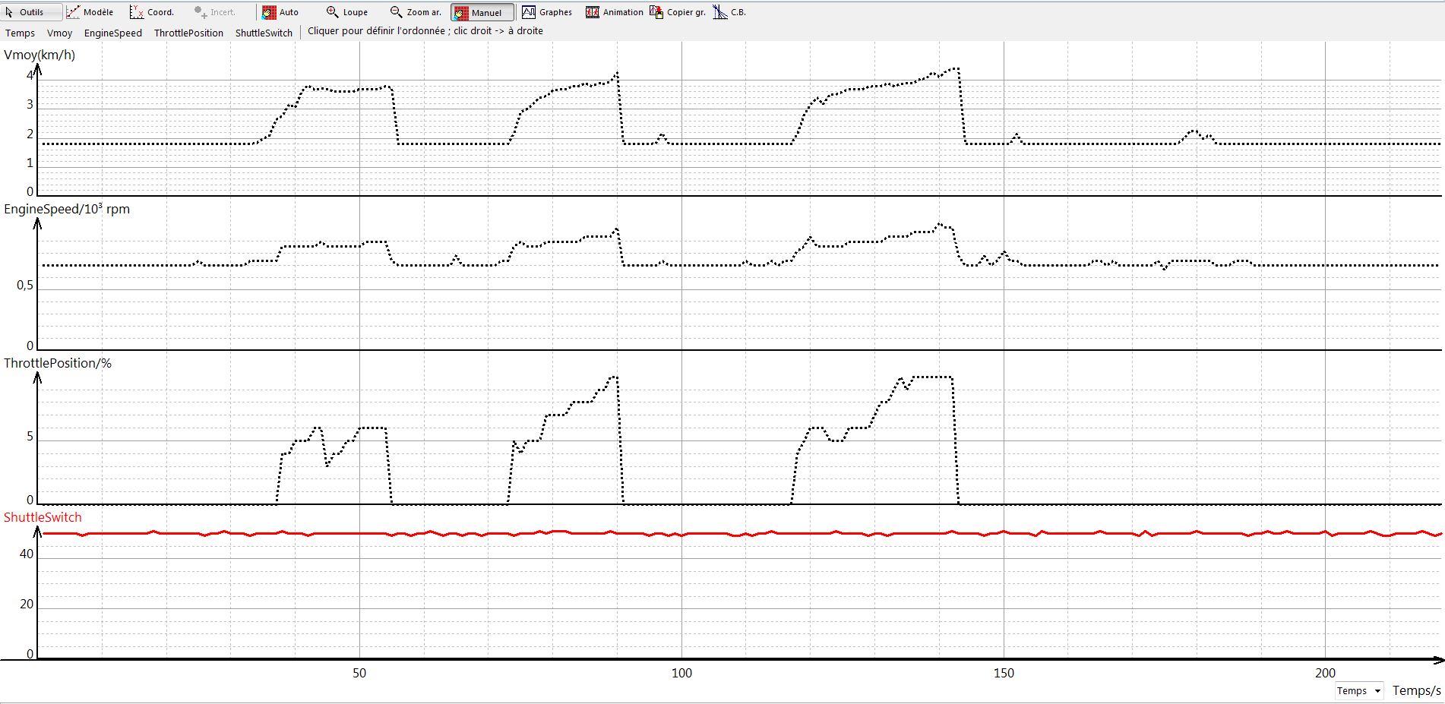Screen dimensions: 1445x704
Task: Open the Graphes window tool
Action: click(547, 12)
